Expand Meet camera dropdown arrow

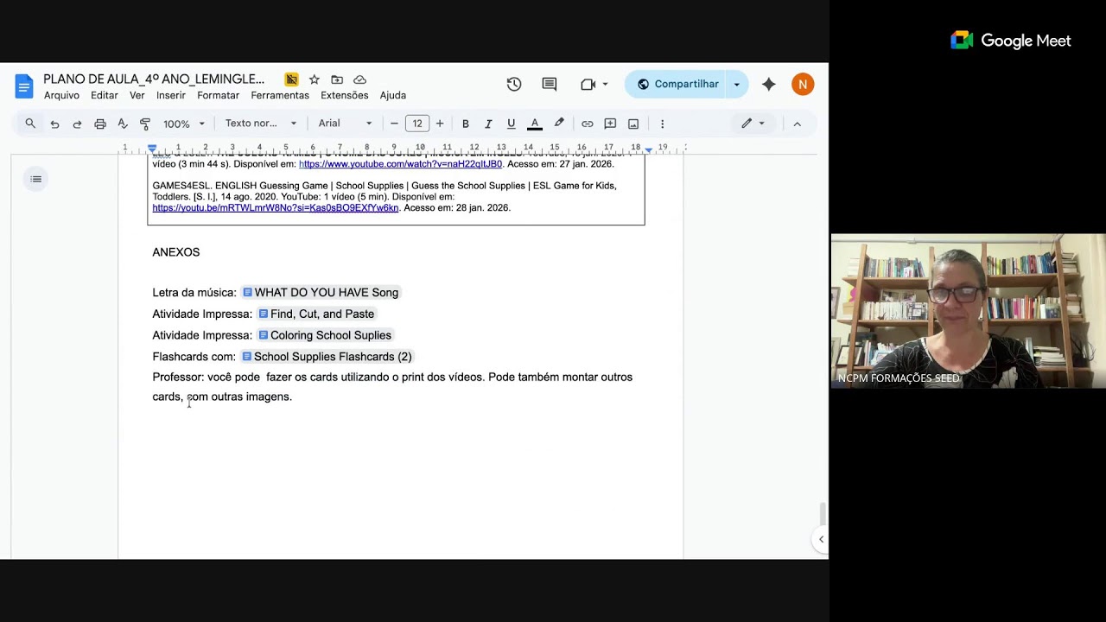click(x=605, y=84)
